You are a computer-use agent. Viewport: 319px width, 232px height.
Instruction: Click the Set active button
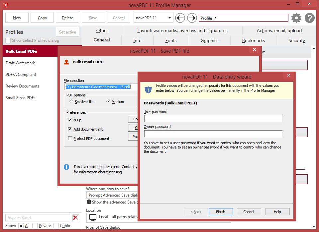(67, 32)
